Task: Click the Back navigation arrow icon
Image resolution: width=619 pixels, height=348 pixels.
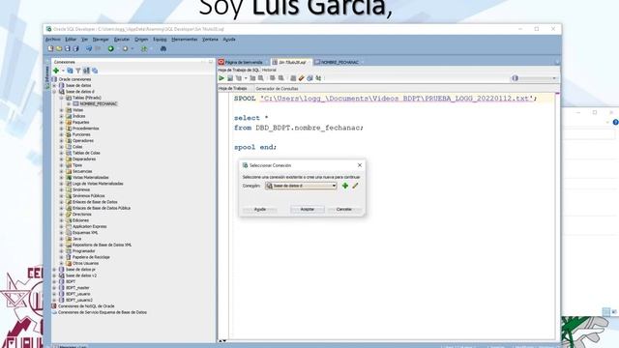Action: [x=89, y=48]
